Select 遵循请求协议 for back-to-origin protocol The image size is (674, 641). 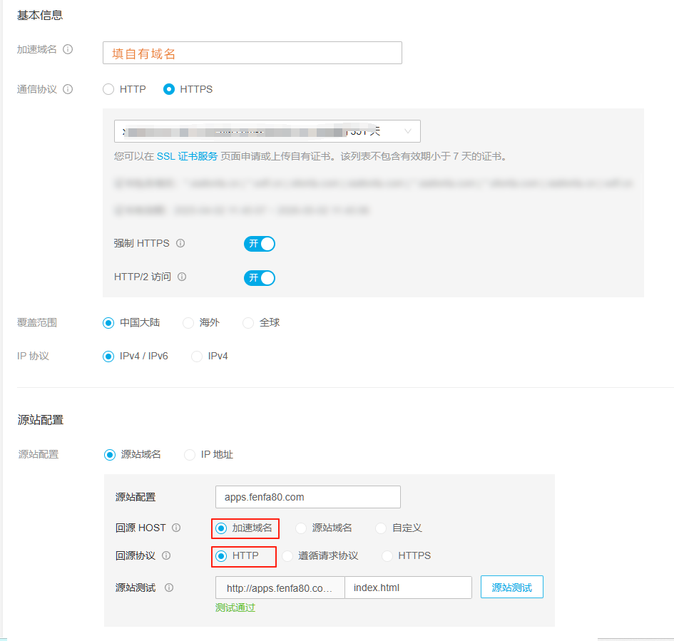tap(287, 555)
